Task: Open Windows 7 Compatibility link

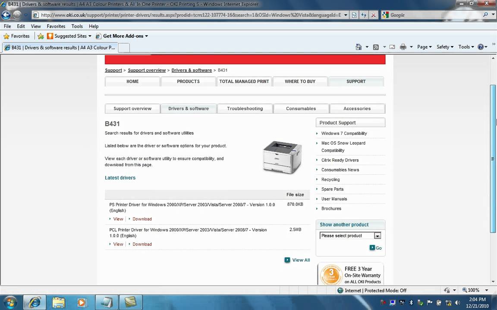Action: pyautogui.click(x=344, y=133)
